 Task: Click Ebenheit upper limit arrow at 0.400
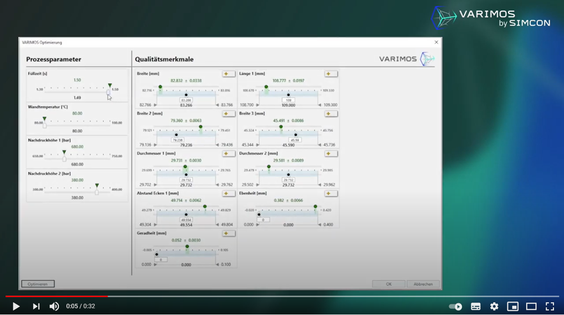pyautogui.click(x=320, y=225)
